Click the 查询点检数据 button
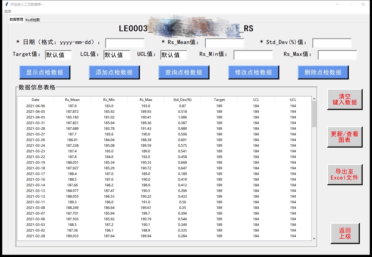The width and height of the screenshot is (372, 257). (183, 72)
